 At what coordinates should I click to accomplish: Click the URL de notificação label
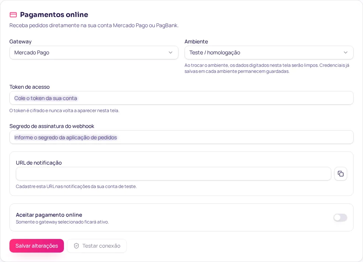tap(39, 163)
